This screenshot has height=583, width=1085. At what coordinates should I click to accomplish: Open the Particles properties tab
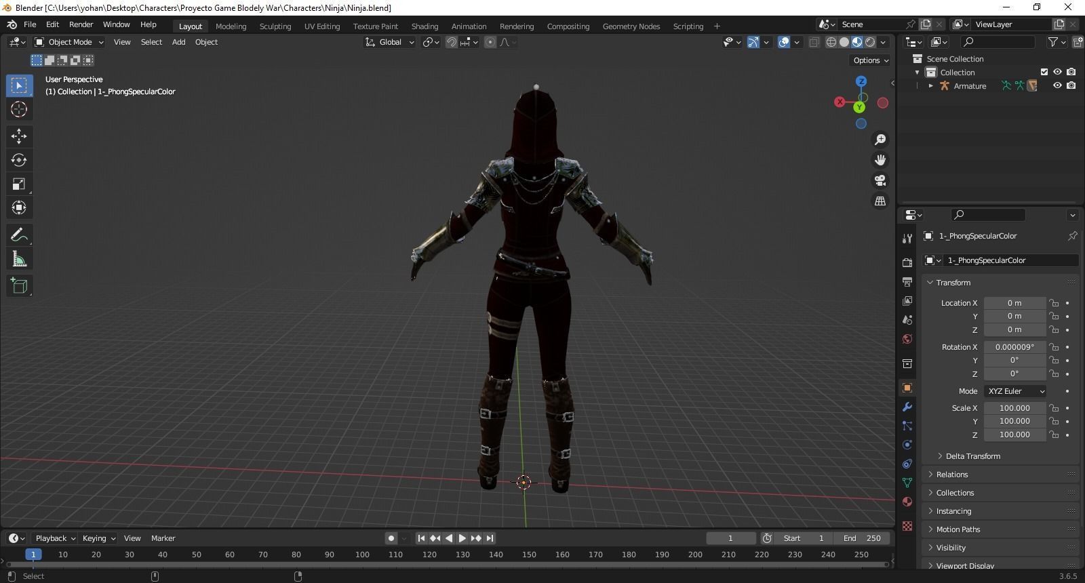(x=907, y=426)
